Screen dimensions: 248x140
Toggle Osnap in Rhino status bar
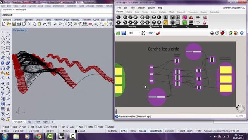click(143, 131)
